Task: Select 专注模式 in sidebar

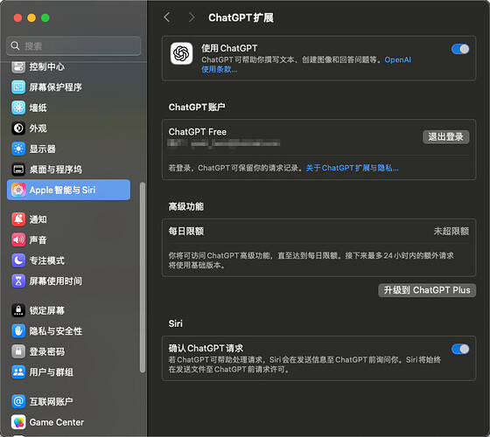Action: click(69, 260)
